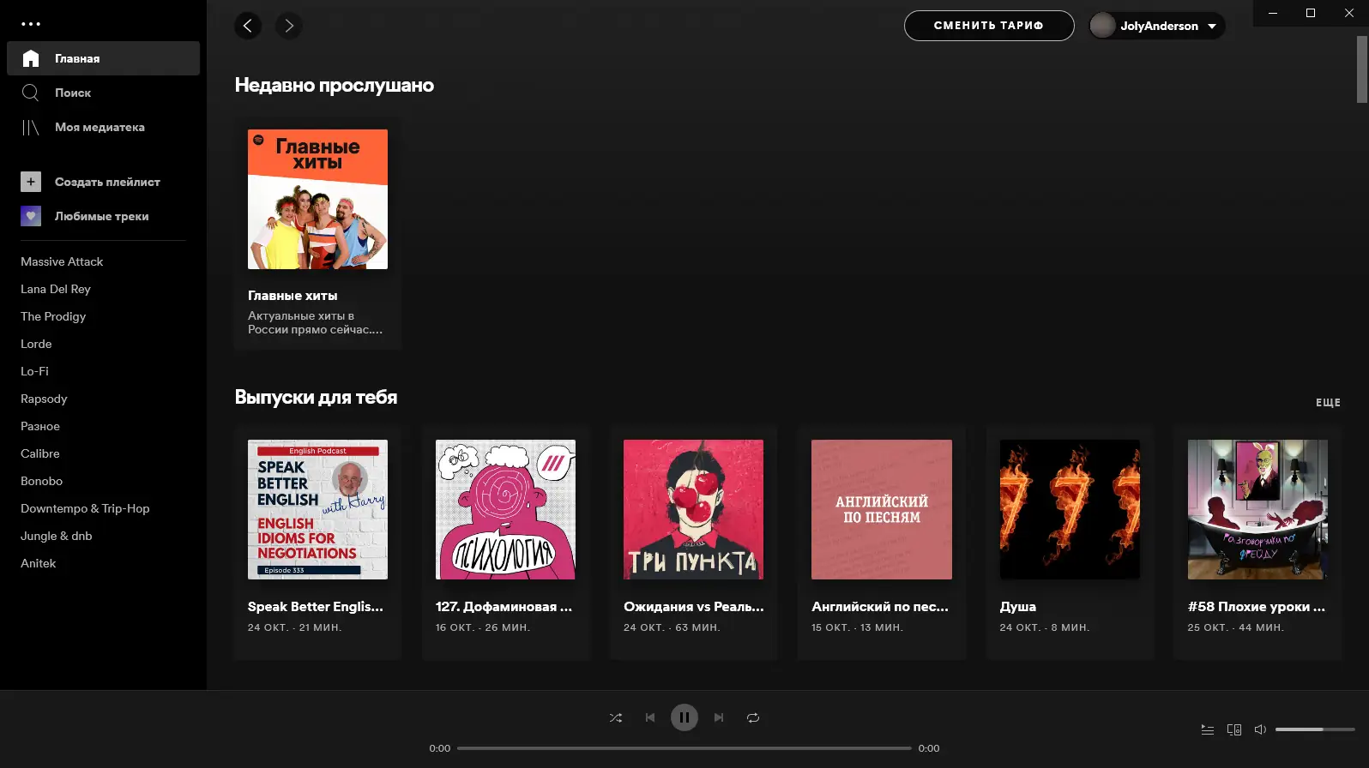Toggle shuffle playback
This screenshot has width=1369, height=768.
616,717
